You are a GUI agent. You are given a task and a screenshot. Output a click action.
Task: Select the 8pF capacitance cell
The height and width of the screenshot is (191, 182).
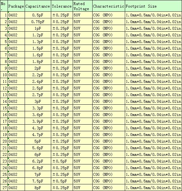[x=38, y=188]
